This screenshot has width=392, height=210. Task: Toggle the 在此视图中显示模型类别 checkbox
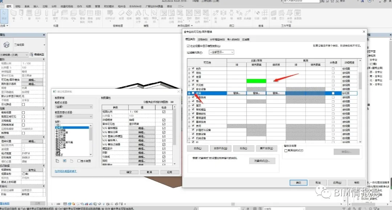(188, 46)
